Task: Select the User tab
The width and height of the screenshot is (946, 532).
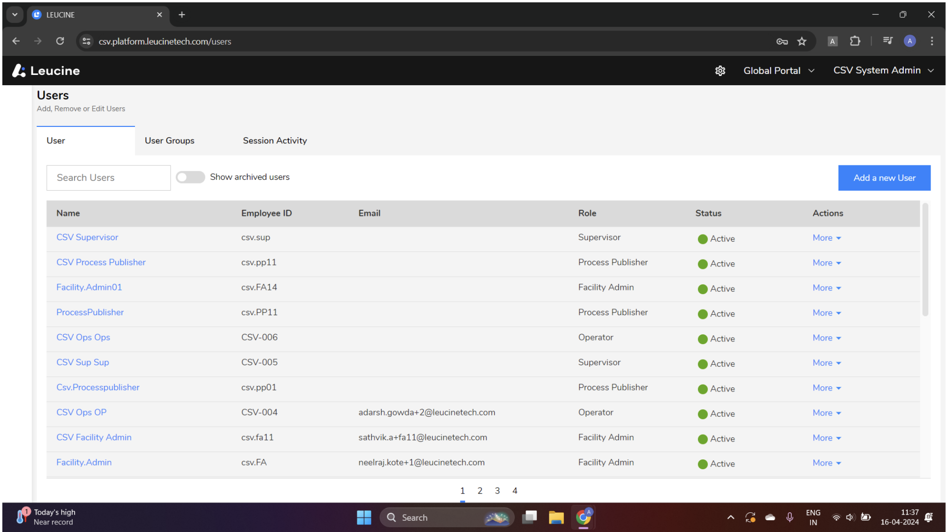Action: click(86, 140)
